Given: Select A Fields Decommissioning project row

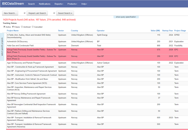Looking at the screenshot, I should coord(97,36).
